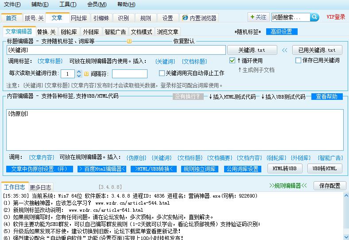Switch to 文档模式 sub-tab

click(x=142, y=32)
